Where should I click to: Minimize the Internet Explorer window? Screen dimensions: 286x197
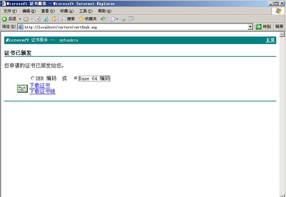point(271,4)
